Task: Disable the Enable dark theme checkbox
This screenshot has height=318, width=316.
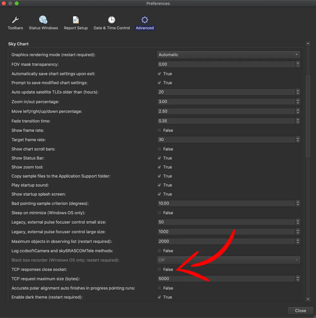Action: [x=159, y=297]
